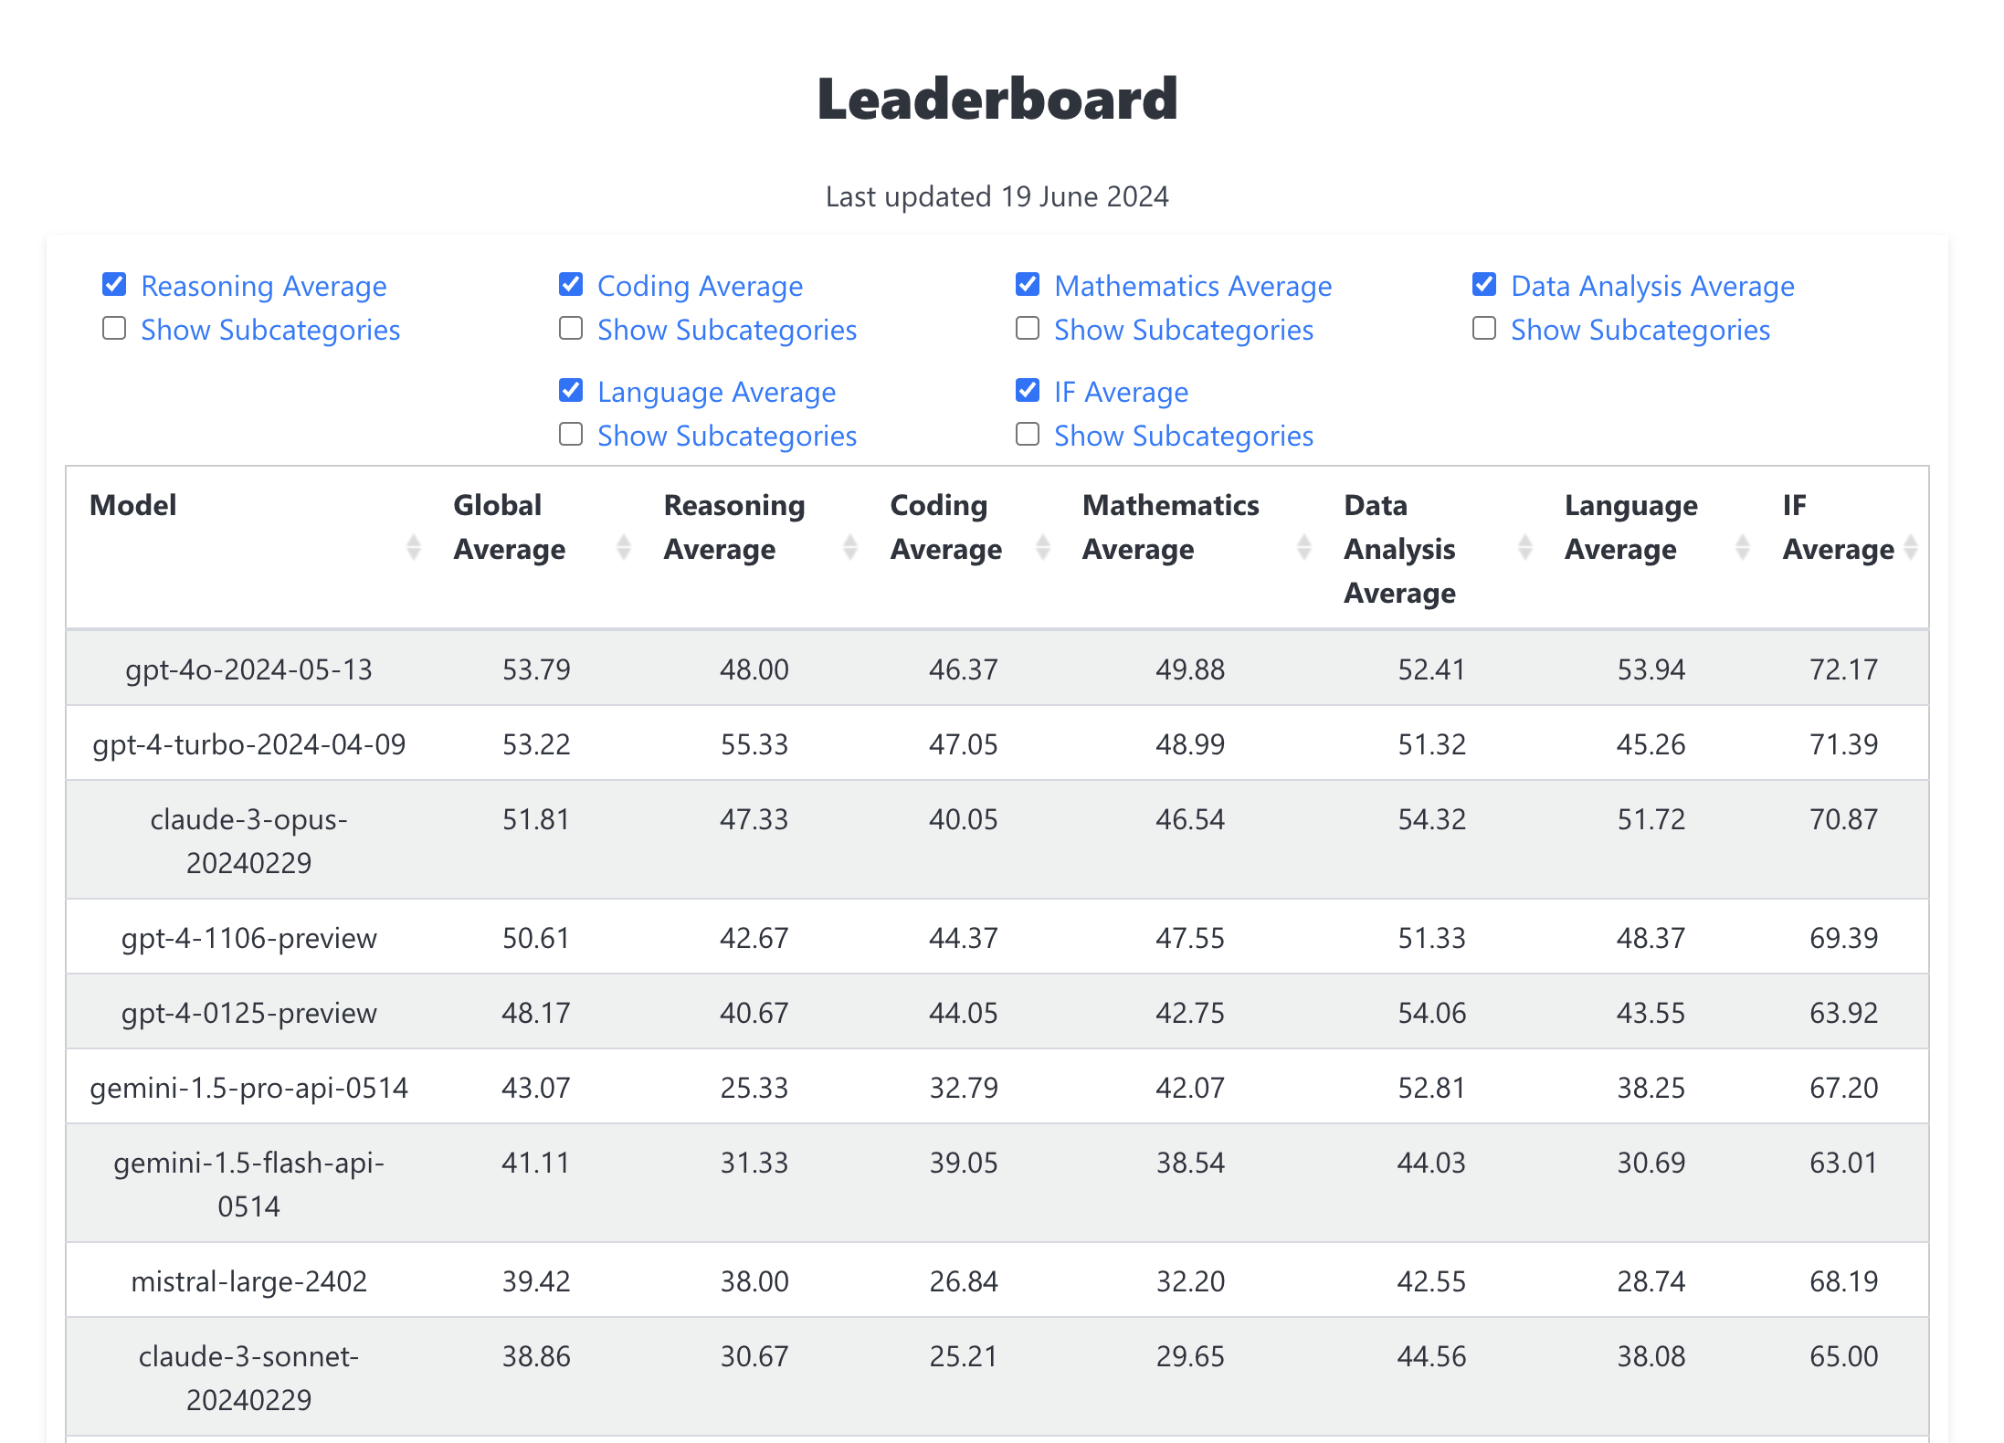Click the IF Average sort arrows
Image resolution: width=2004 pixels, height=1443 pixels.
1911,548
